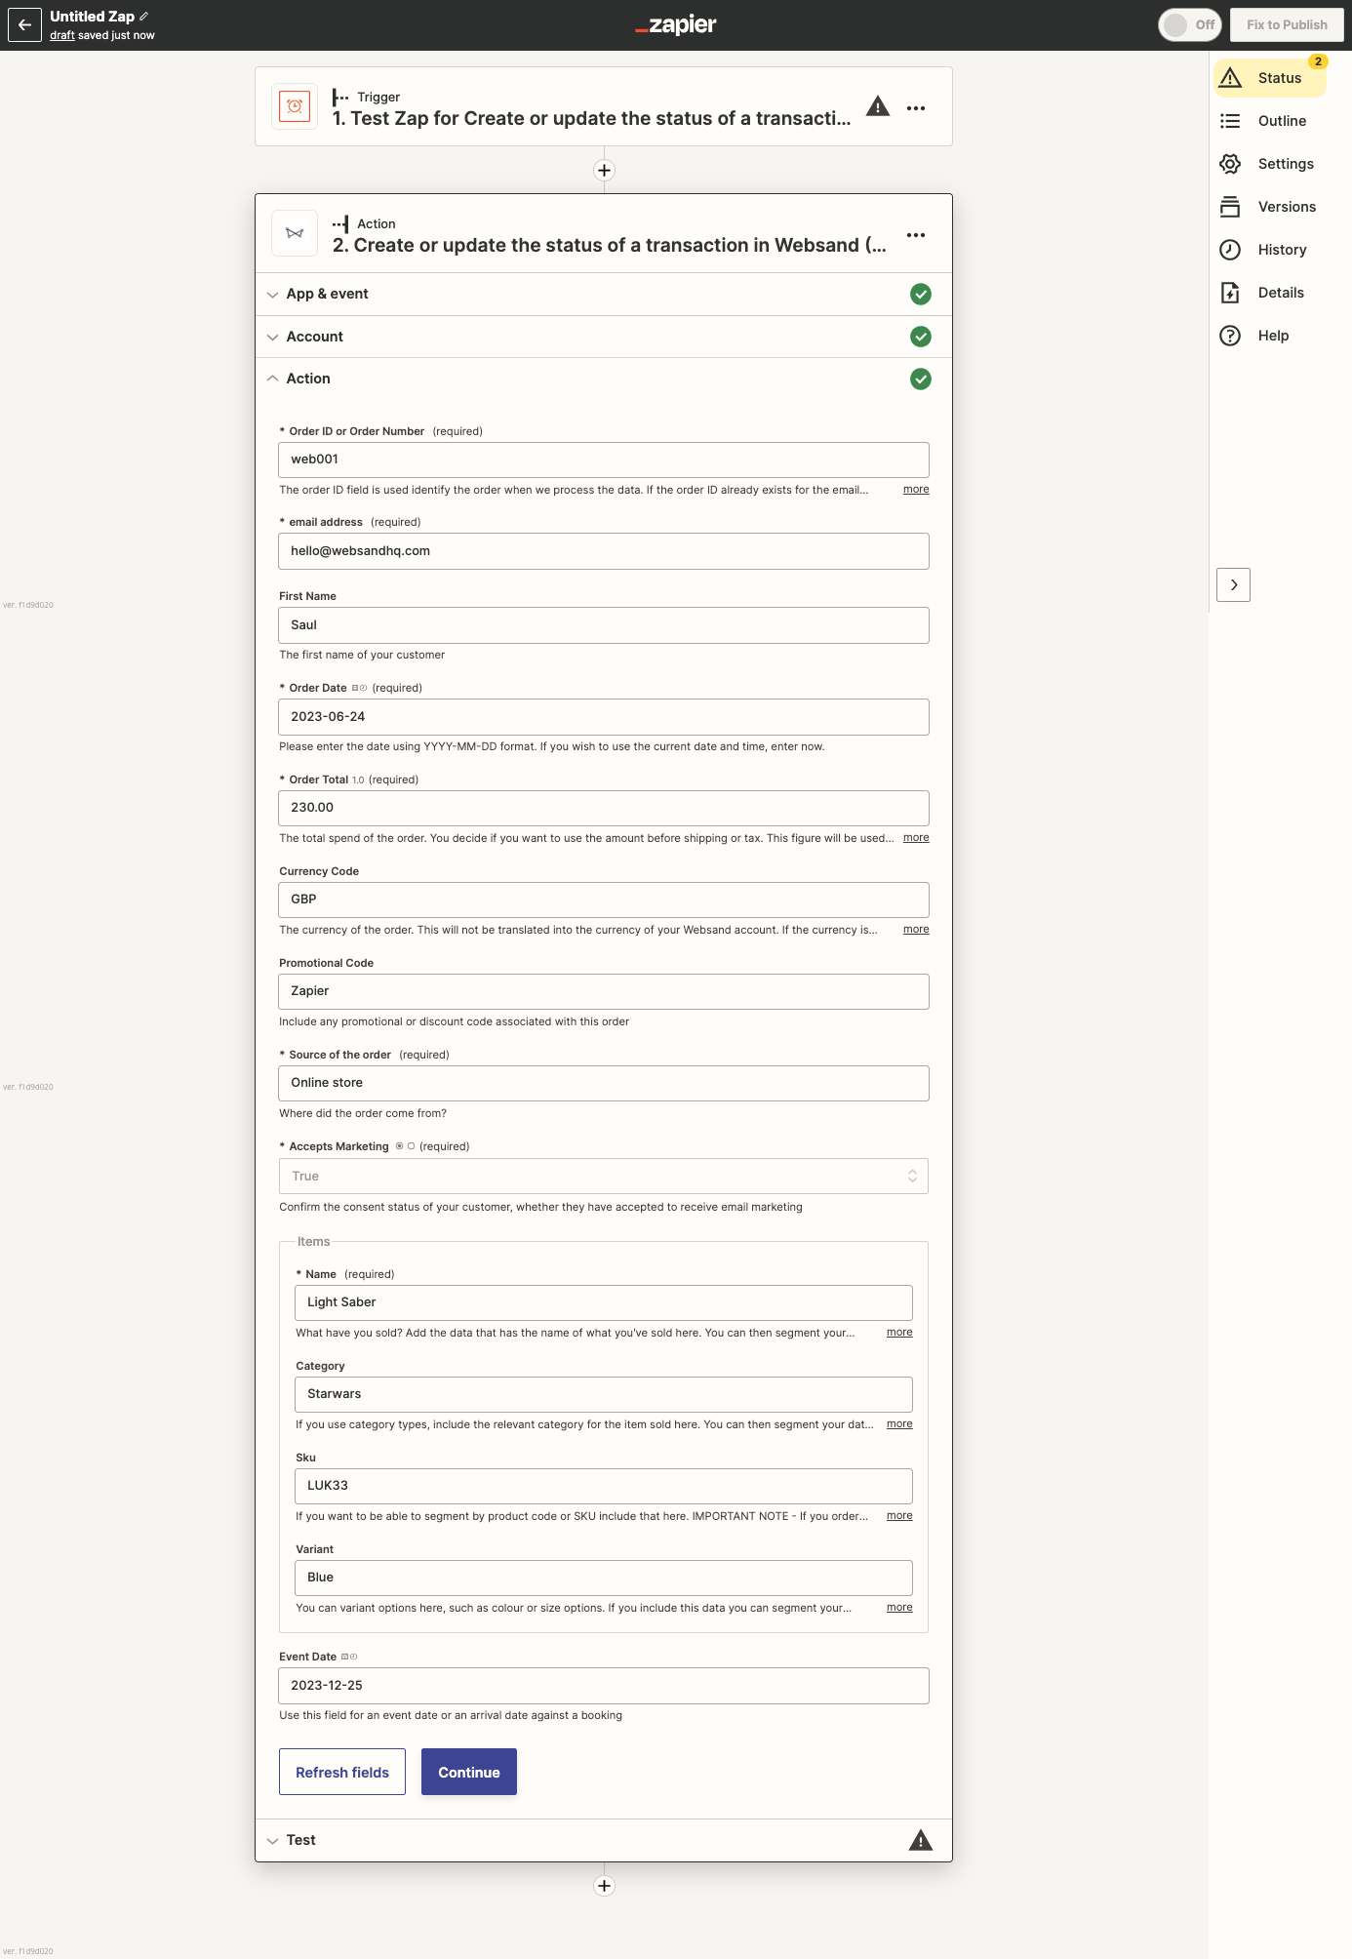This screenshot has height=1959, width=1352.
Task: Click the History clock icon
Action: click(x=1230, y=250)
